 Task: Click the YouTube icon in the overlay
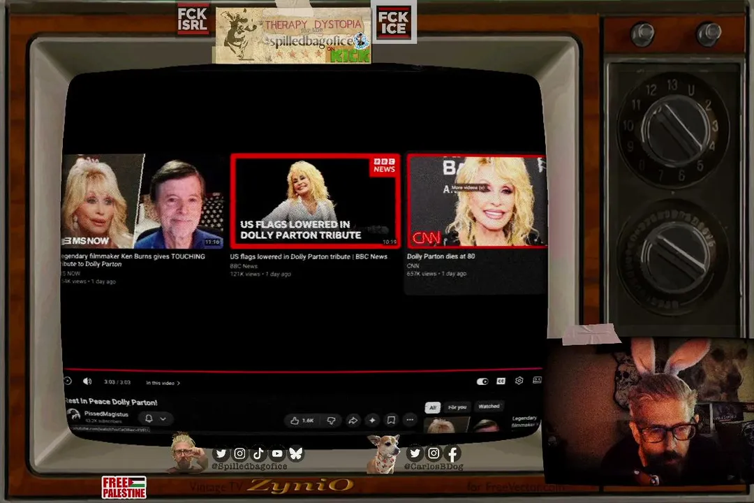[x=277, y=453]
